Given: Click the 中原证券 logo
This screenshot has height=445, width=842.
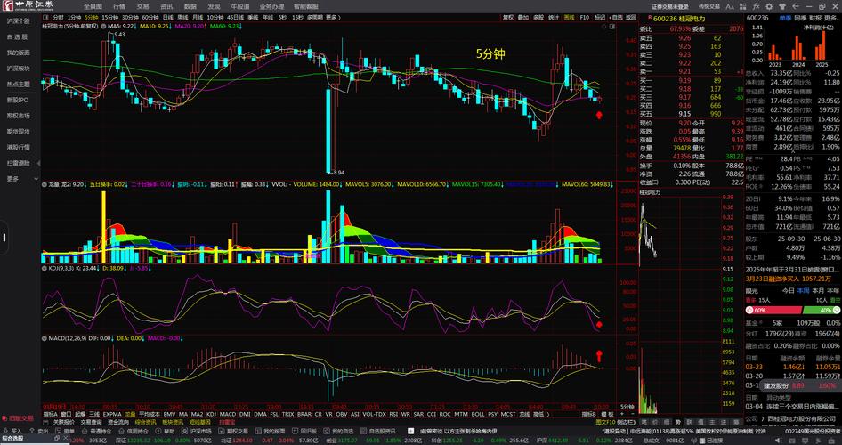Looking at the screenshot, I should tap(27, 6).
